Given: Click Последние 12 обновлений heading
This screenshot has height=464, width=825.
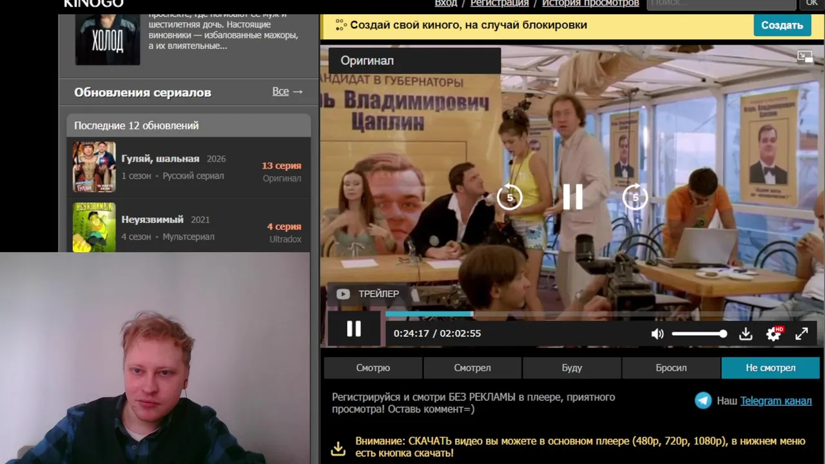Looking at the screenshot, I should coord(137,126).
